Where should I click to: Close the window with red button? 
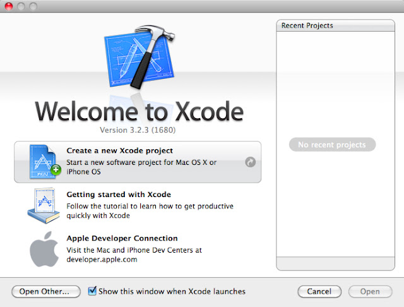pos(9,6)
